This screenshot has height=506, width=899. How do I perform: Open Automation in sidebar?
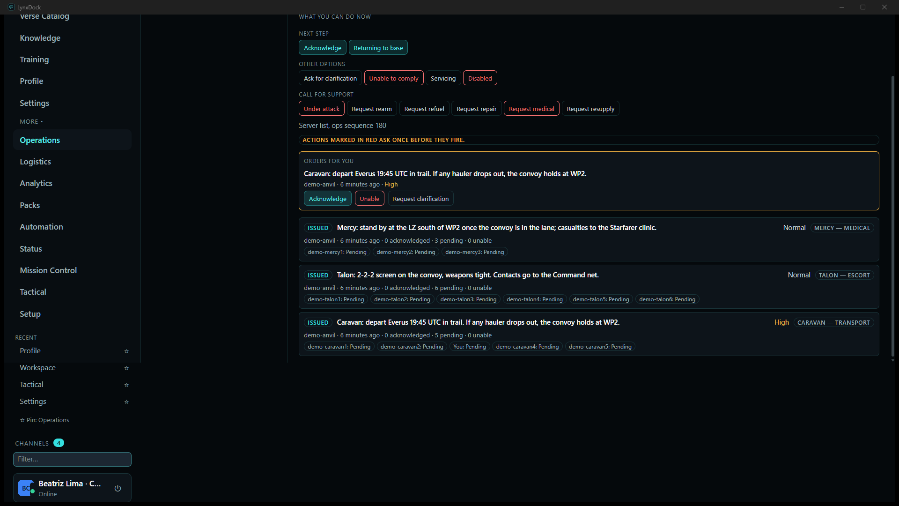click(x=72, y=227)
